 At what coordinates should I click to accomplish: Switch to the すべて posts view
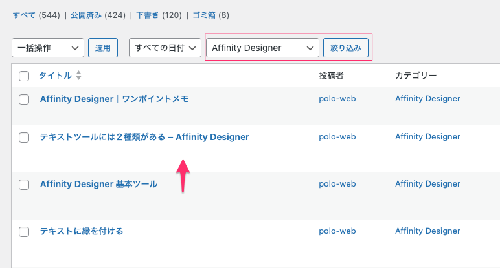(x=25, y=15)
